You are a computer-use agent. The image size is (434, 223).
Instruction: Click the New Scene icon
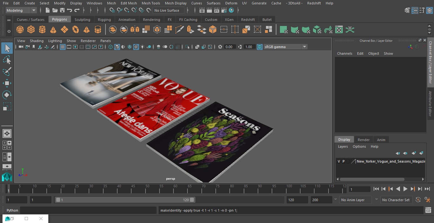coord(47,10)
